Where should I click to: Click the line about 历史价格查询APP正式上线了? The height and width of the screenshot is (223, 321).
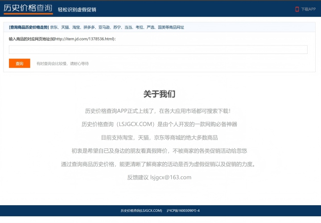point(158,111)
